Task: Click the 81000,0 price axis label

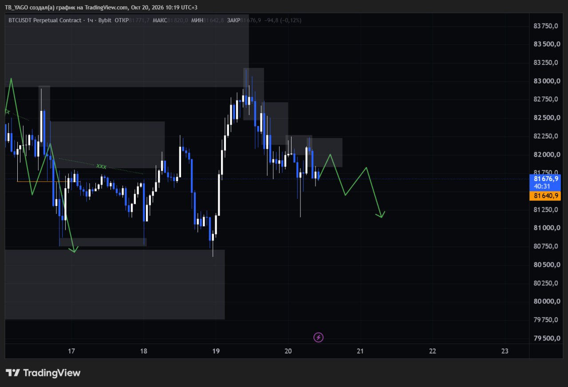Action: 546,228
